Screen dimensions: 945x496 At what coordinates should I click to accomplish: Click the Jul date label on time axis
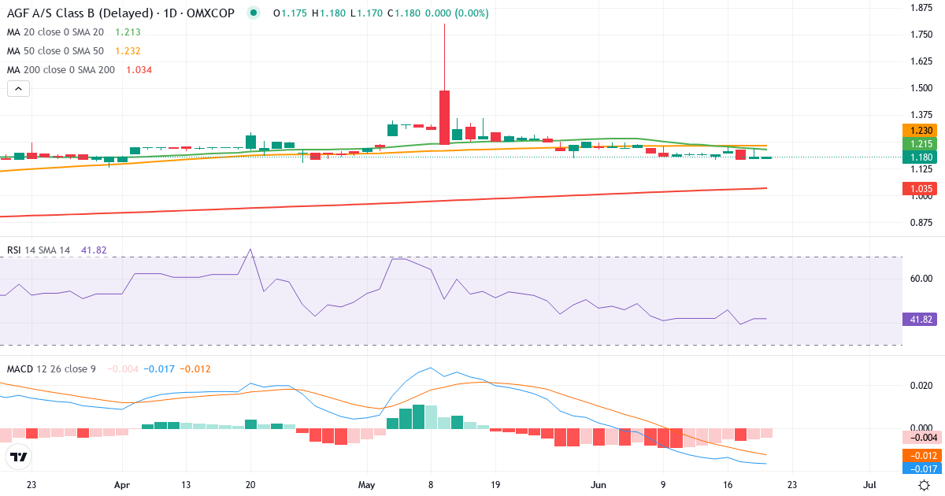[869, 485]
